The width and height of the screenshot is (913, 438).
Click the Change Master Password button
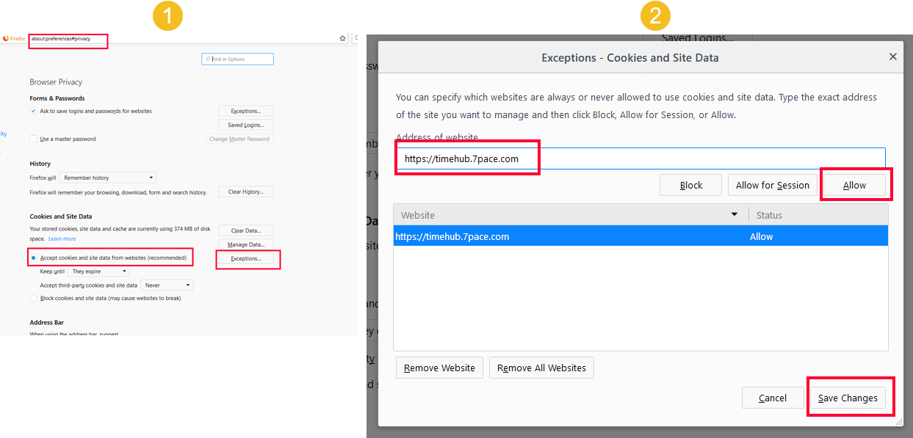coord(239,139)
